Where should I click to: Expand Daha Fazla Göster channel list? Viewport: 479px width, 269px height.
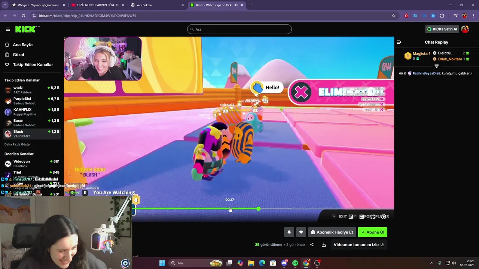tap(18, 144)
